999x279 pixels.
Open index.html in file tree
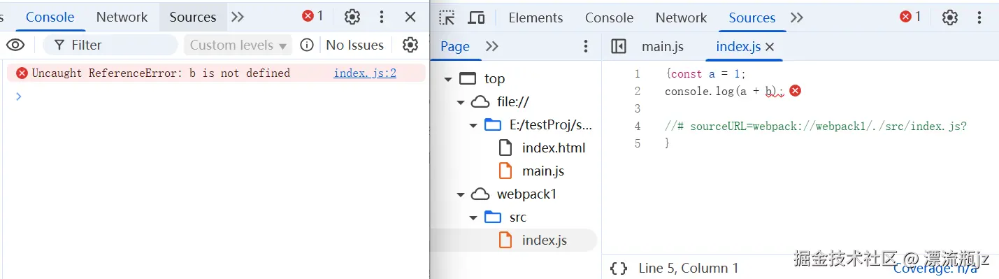(554, 148)
